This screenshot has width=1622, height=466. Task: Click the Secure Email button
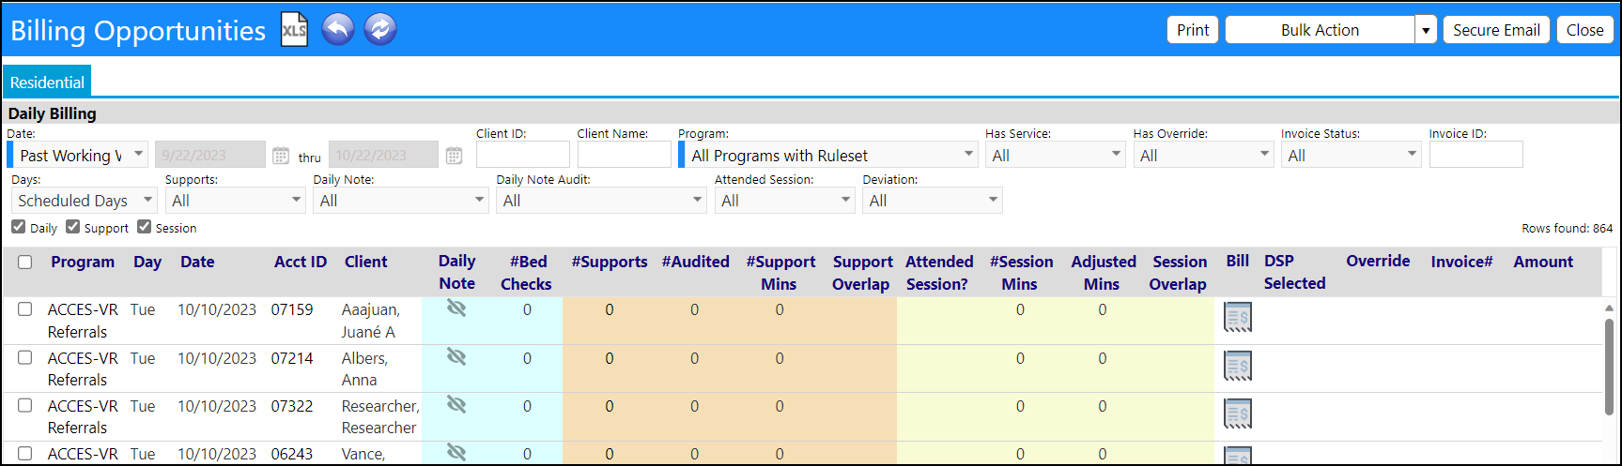click(x=1496, y=30)
